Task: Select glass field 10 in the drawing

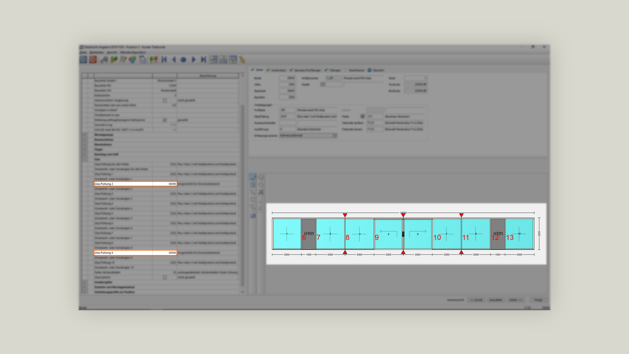Action: point(520,234)
